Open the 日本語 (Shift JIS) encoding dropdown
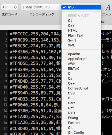 pos(41,7)
